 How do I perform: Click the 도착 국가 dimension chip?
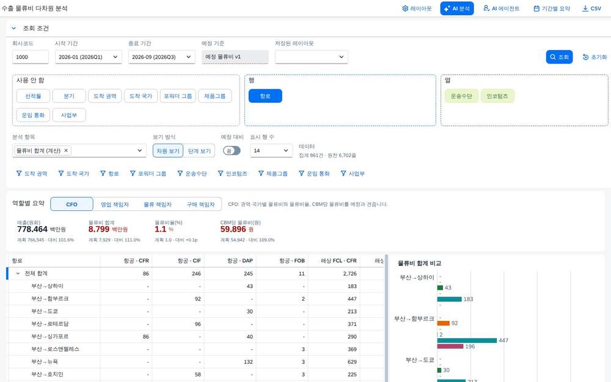tap(141, 96)
